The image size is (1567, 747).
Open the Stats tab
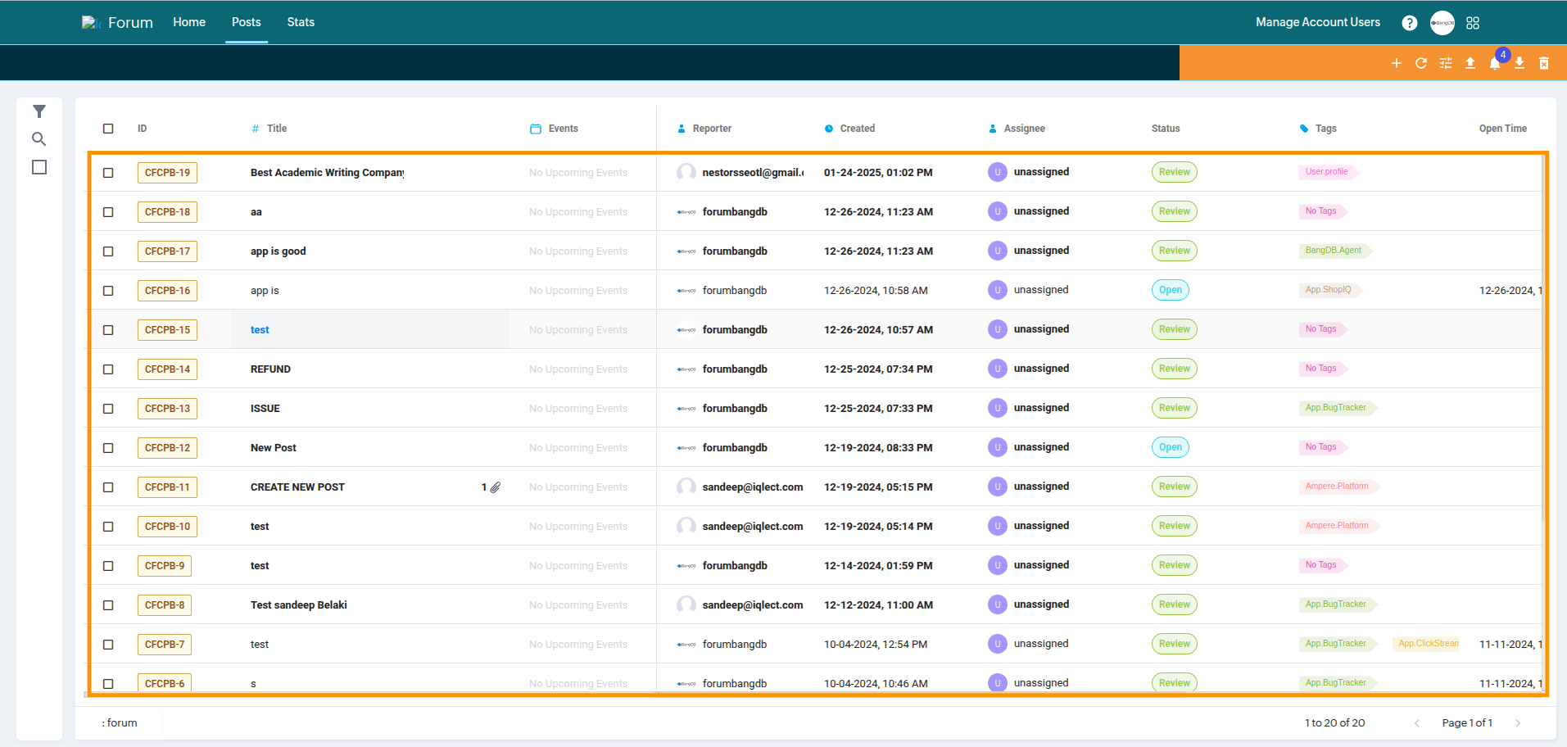pos(301,22)
